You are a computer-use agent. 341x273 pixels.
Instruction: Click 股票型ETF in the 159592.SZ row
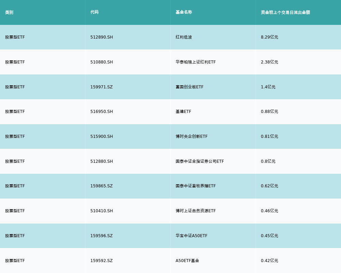point(15,261)
